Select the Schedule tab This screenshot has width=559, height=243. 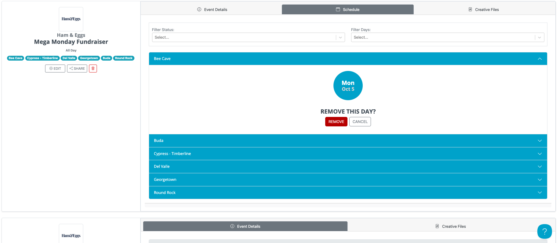pos(348,9)
